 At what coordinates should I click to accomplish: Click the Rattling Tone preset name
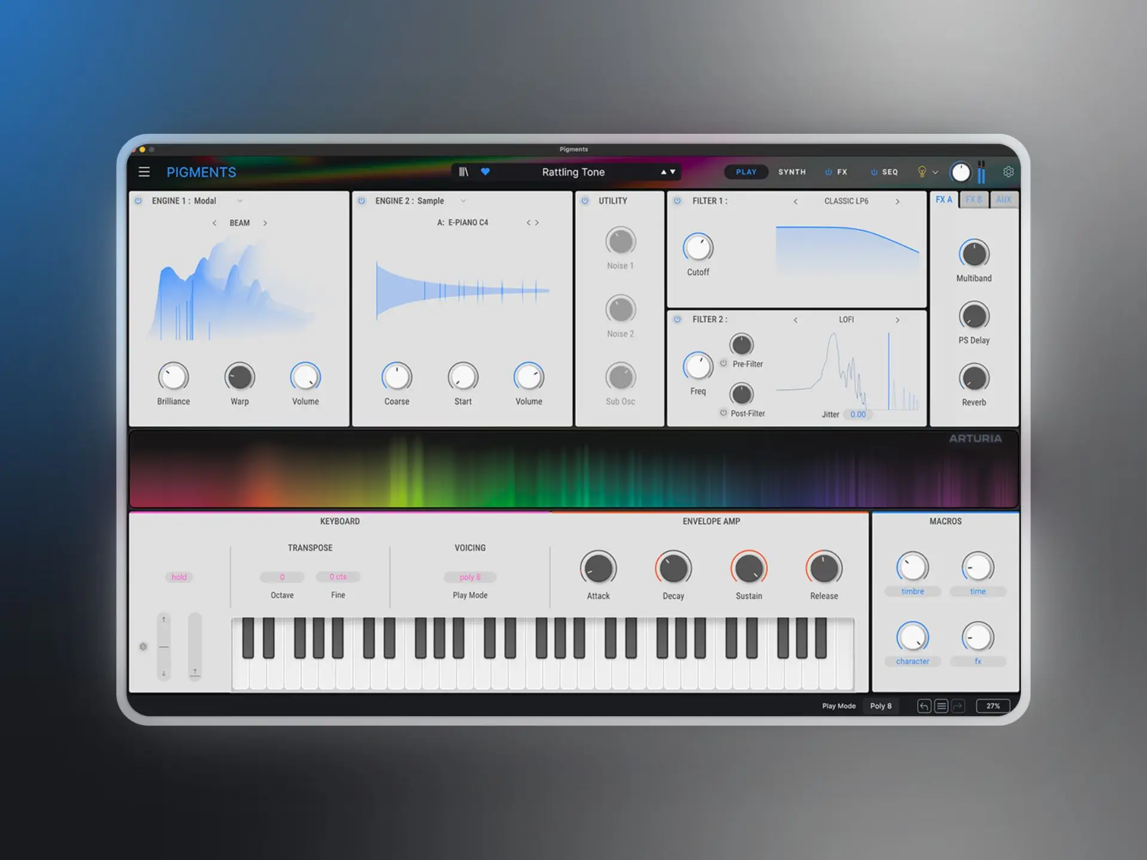pyautogui.click(x=573, y=172)
